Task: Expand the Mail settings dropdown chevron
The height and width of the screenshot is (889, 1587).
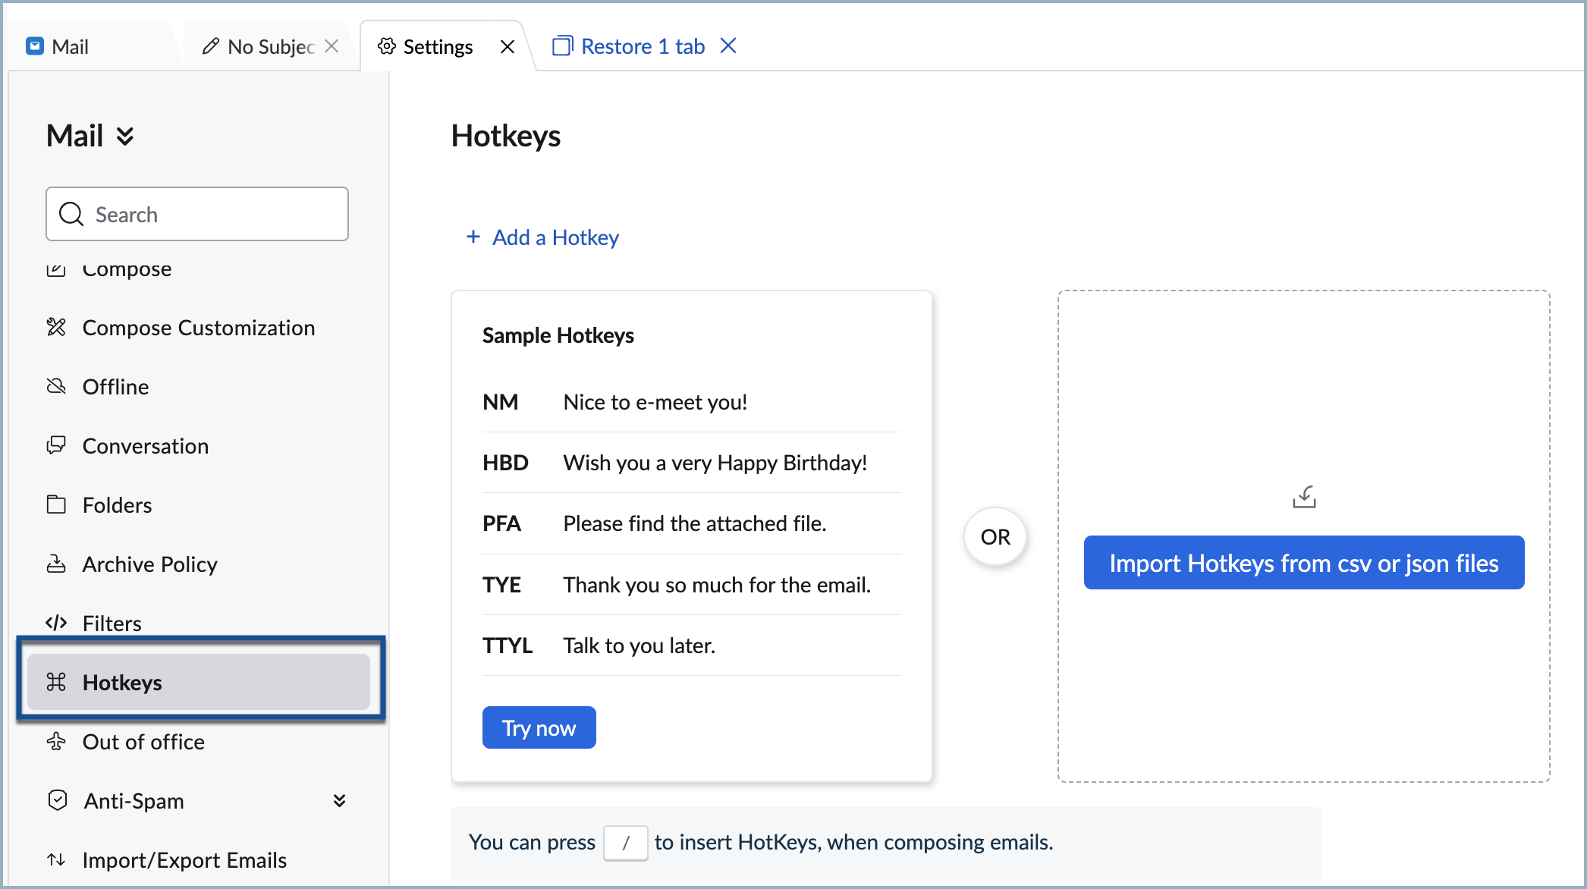Action: click(x=125, y=137)
